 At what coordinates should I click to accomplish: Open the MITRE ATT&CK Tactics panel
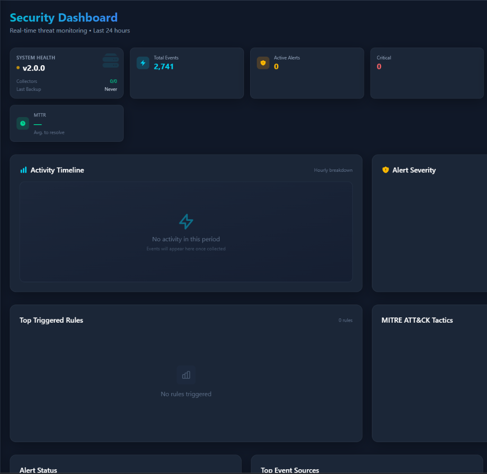point(417,320)
